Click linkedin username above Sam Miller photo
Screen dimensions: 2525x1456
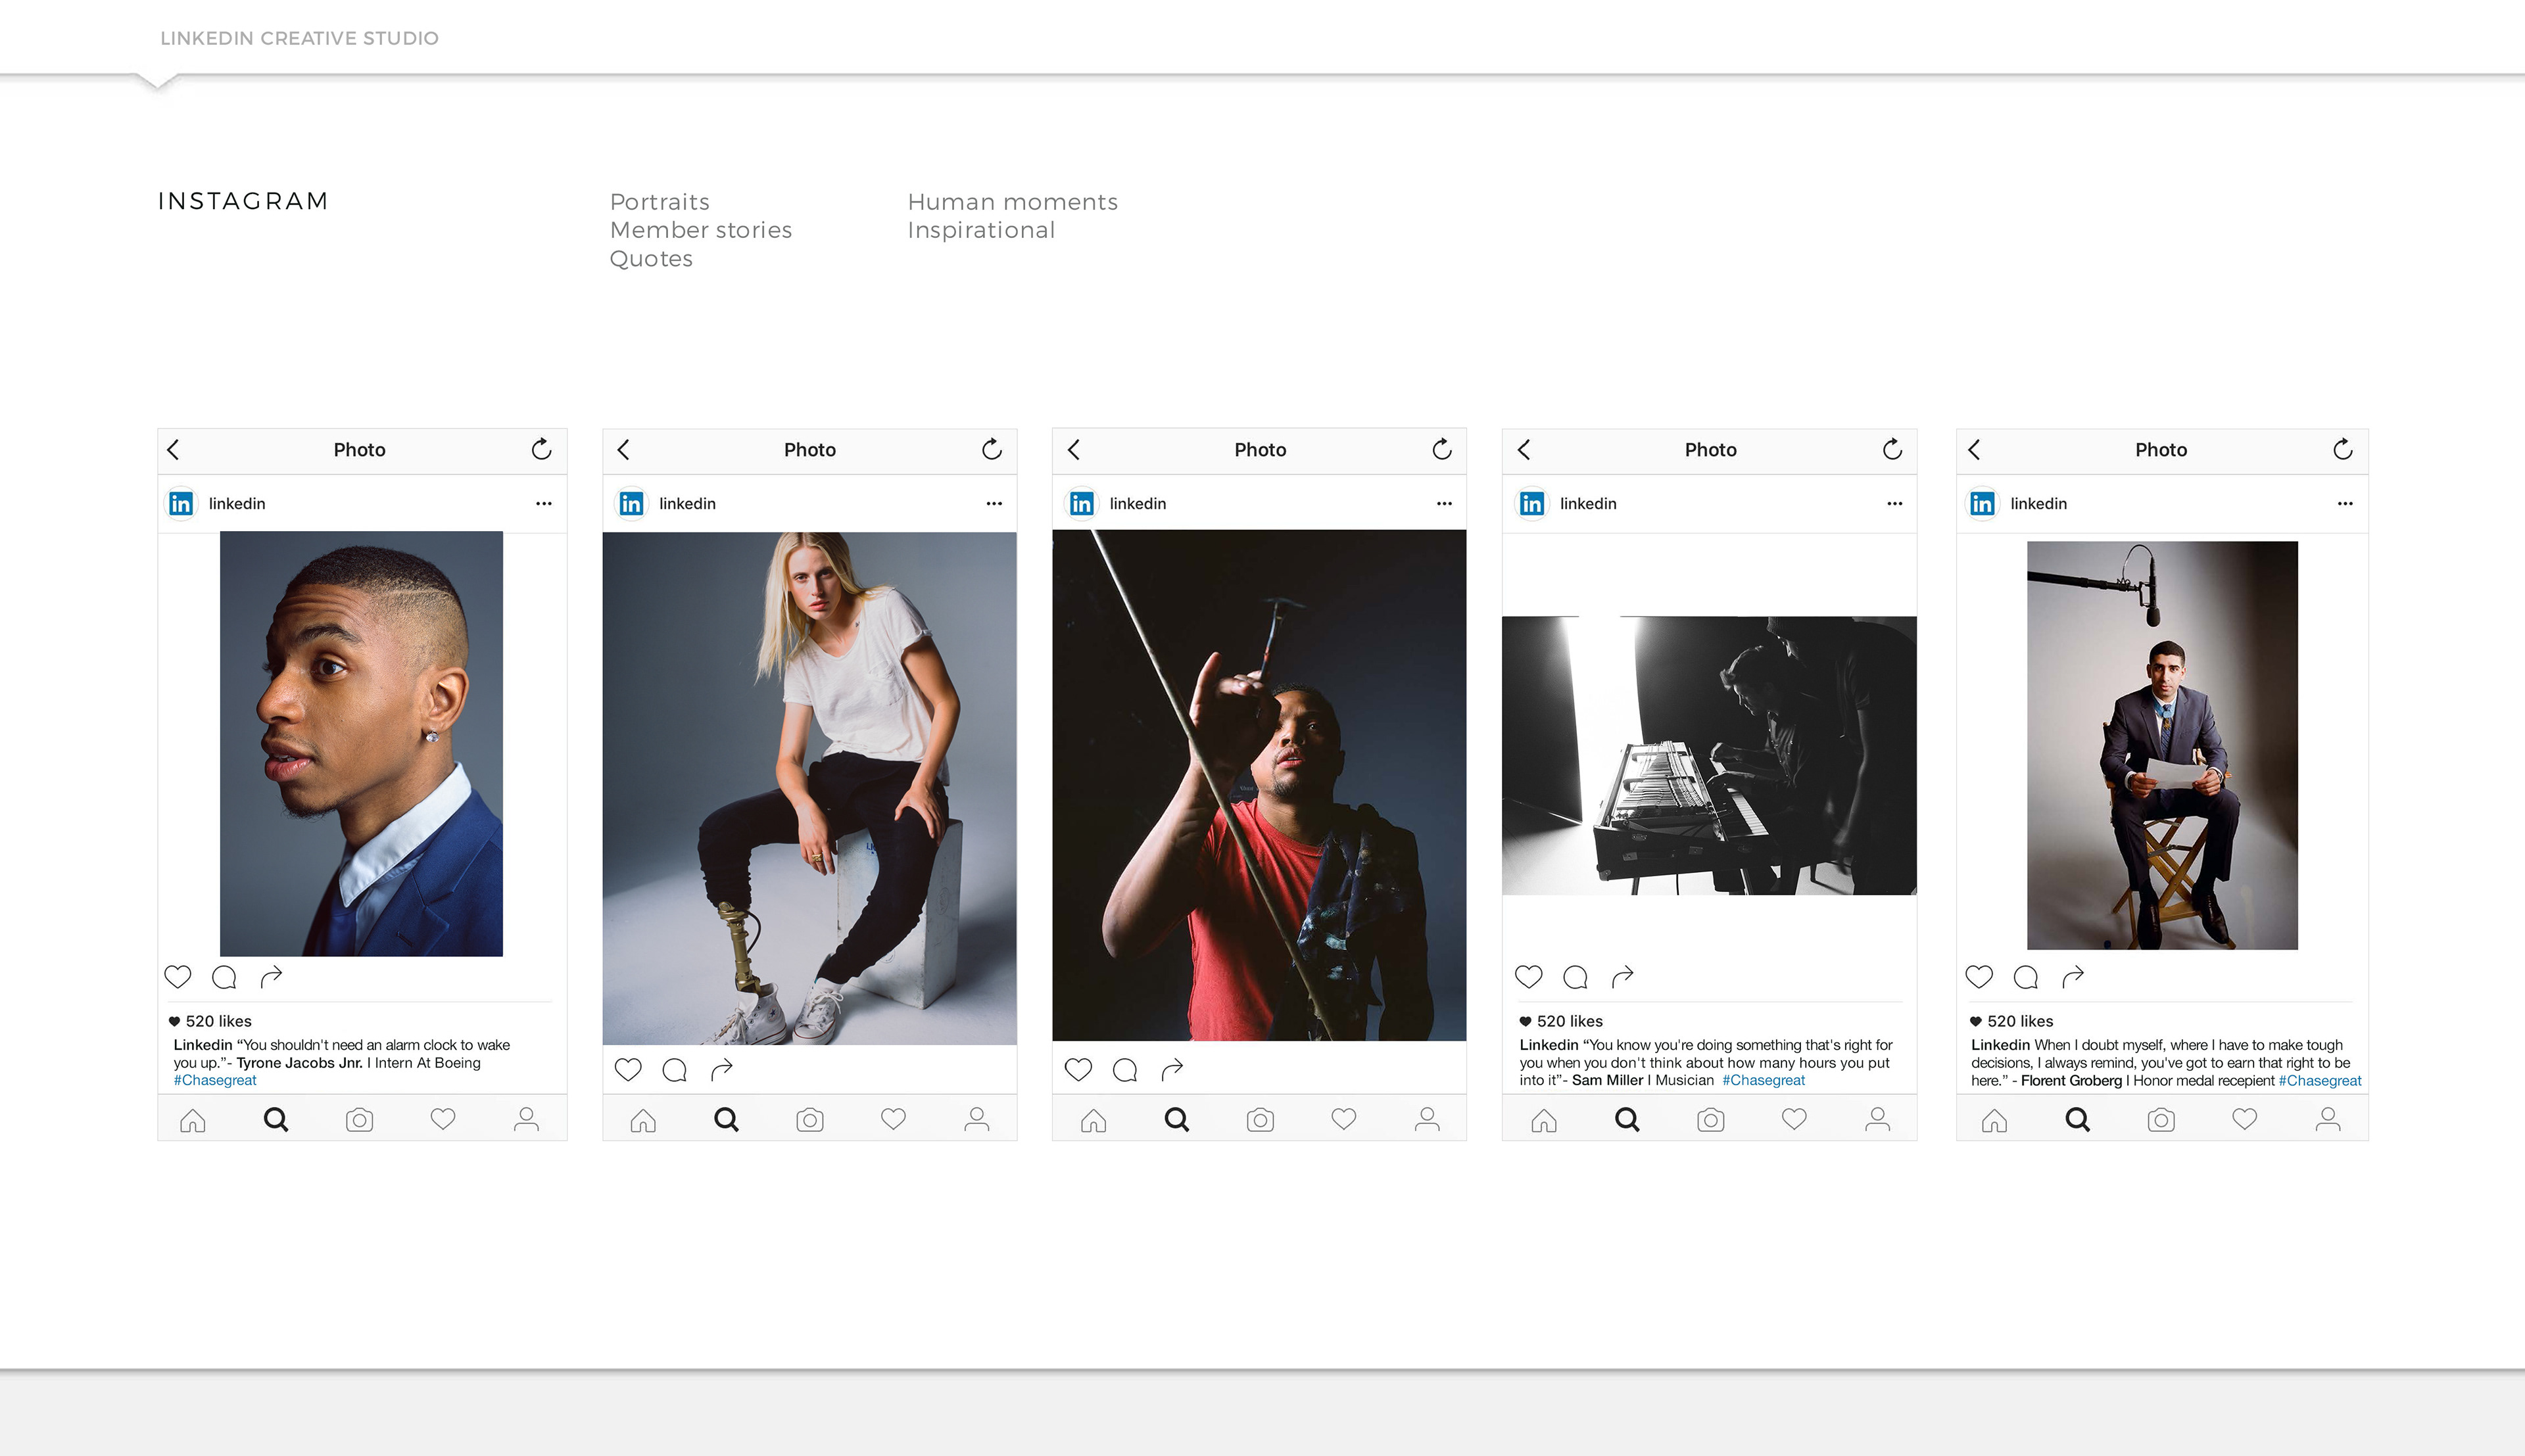pos(1588,504)
